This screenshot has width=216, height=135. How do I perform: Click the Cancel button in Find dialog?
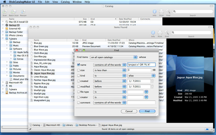[129, 111]
